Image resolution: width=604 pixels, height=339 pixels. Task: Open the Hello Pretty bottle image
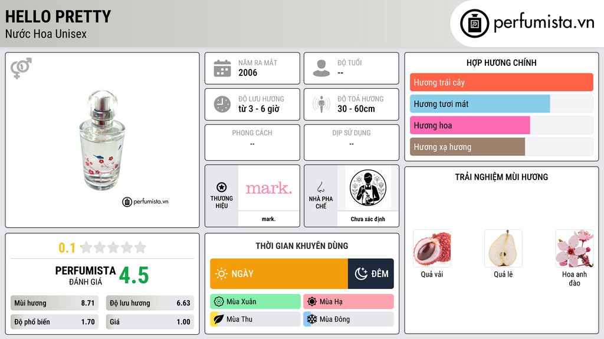tap(102, 140)
